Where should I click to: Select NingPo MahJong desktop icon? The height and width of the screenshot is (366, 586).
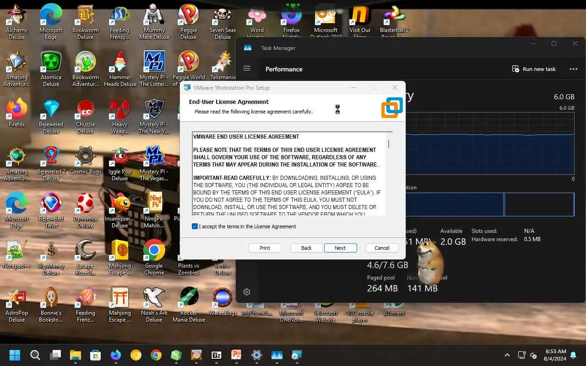[154, 210]
